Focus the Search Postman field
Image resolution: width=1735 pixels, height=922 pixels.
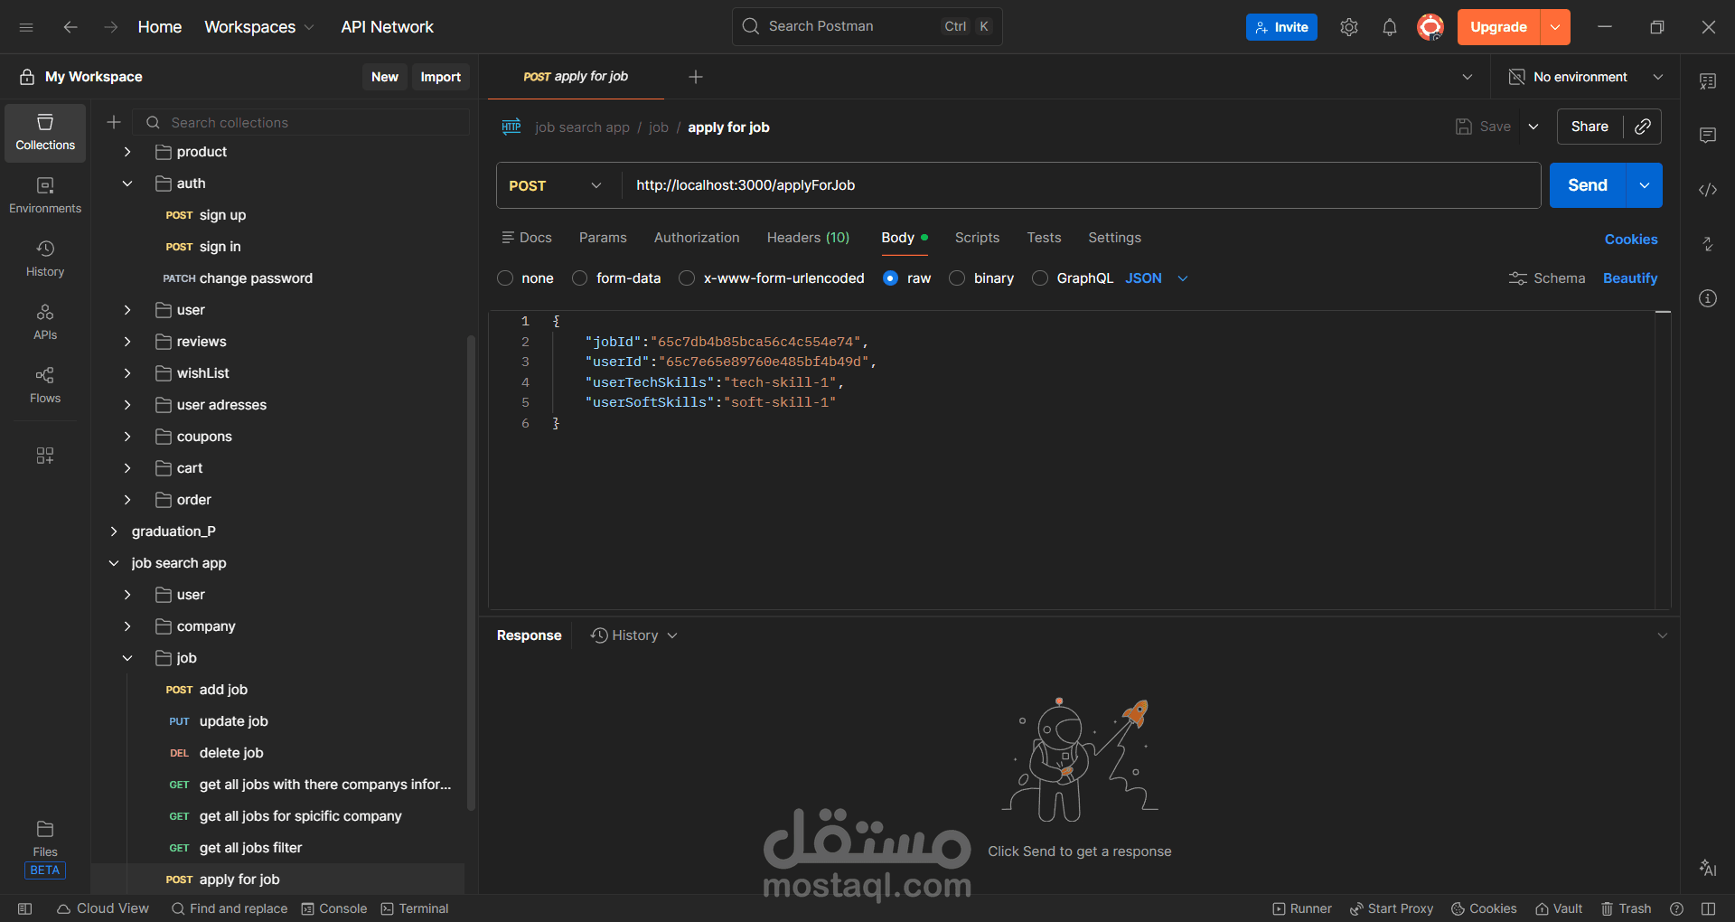click(x=867, y=27)
